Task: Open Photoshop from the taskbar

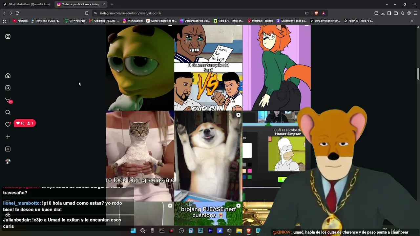Action: [x=200, y=231]
